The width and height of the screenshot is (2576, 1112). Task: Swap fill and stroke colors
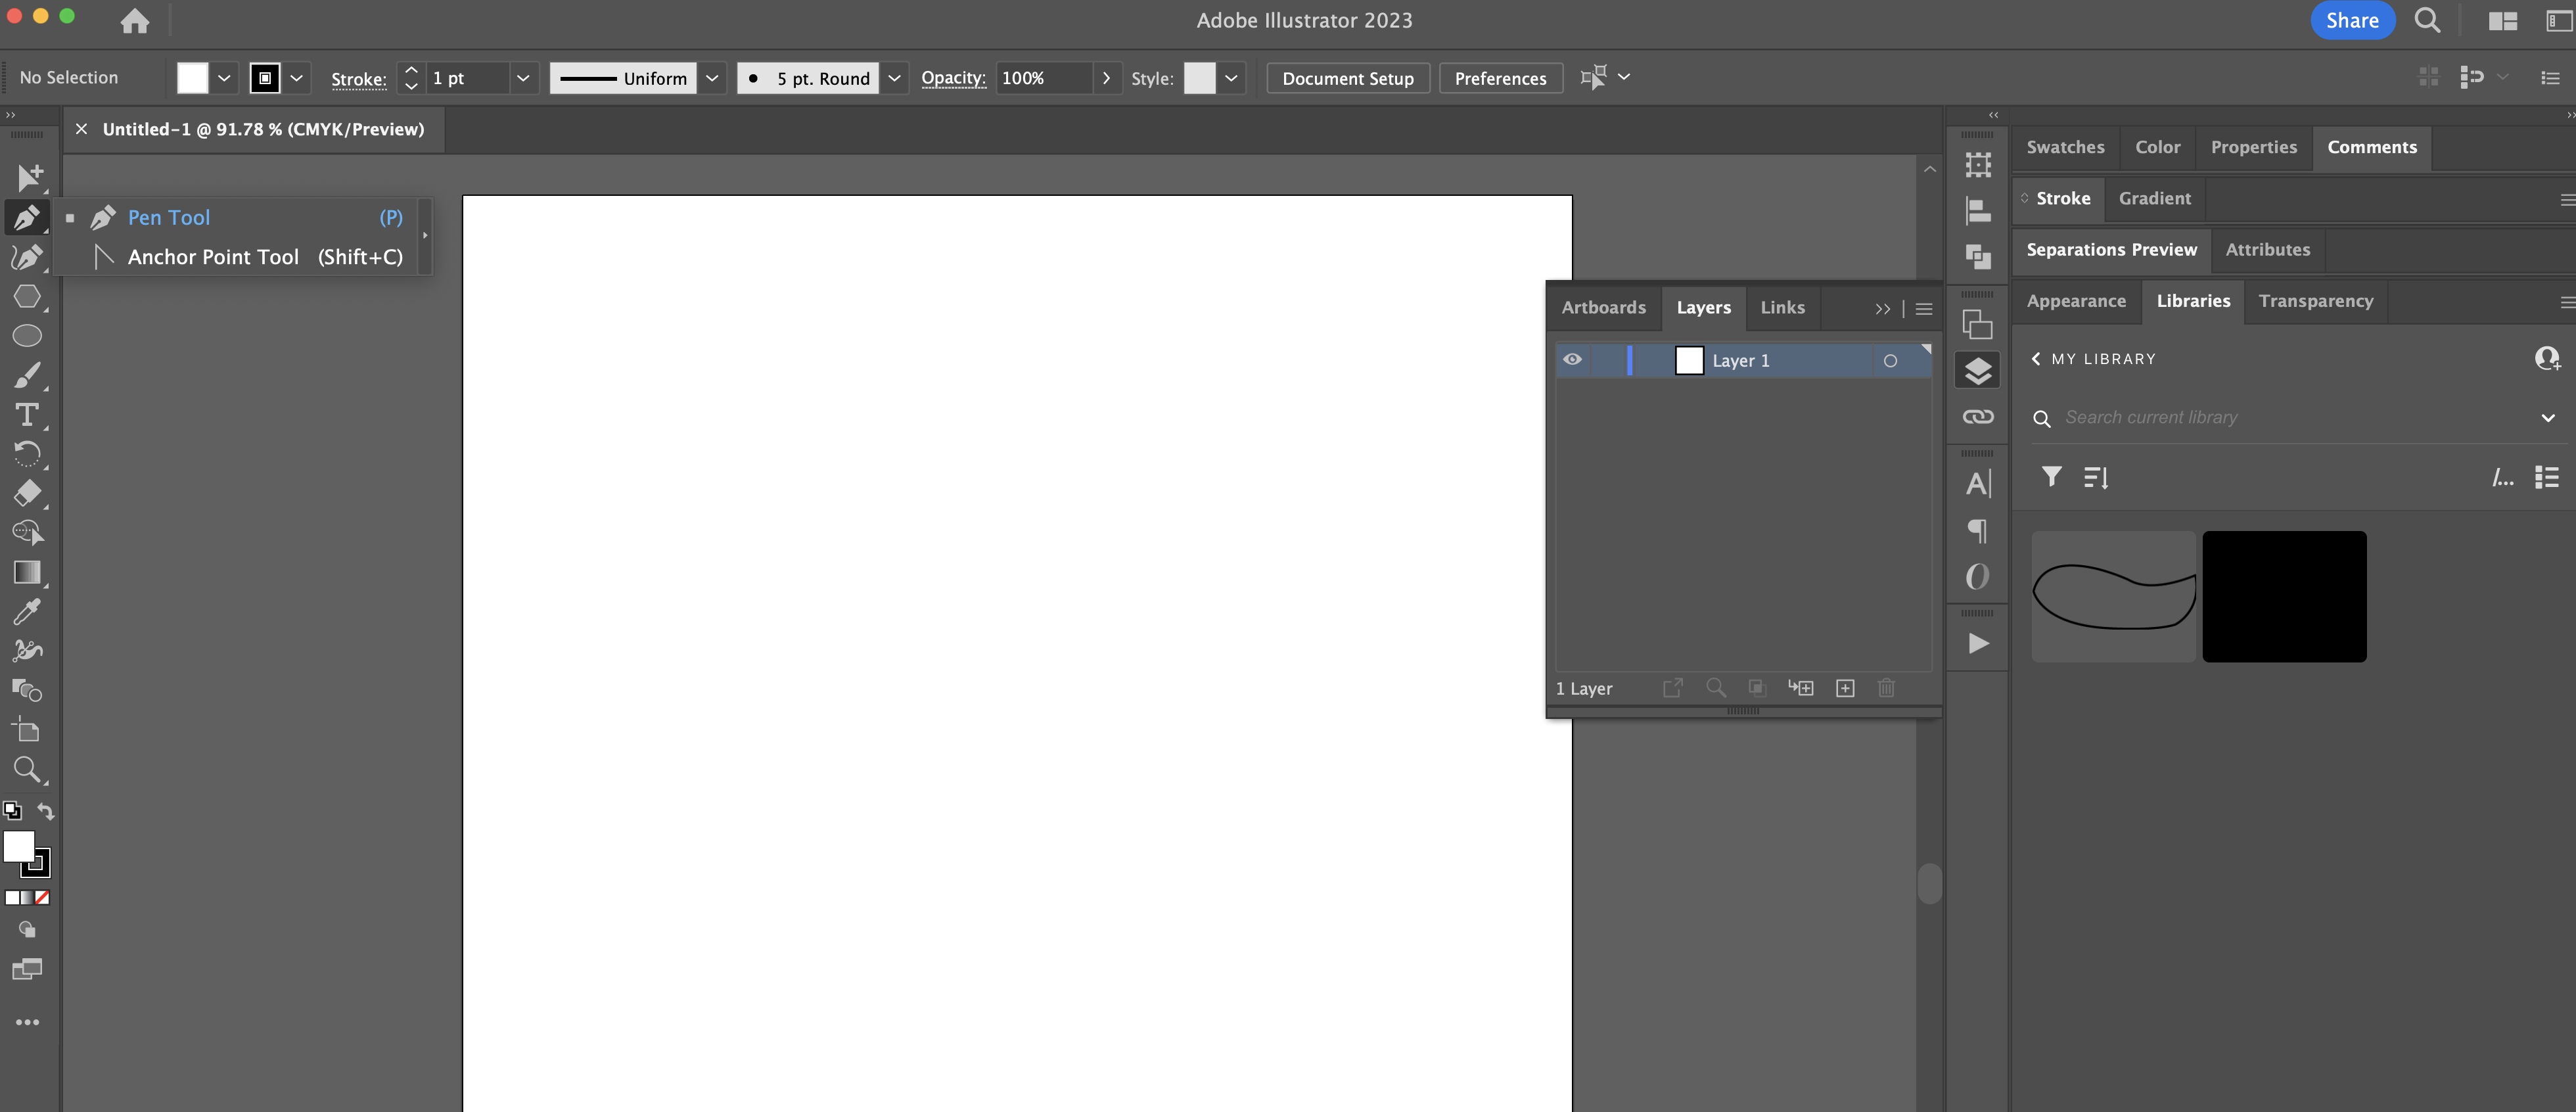click(46, 810)
